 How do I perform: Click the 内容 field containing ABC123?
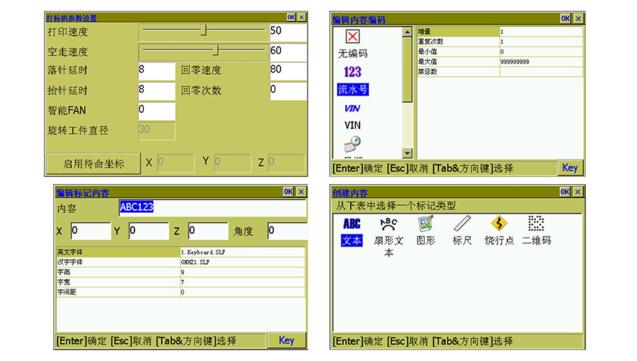pos(213,208)
